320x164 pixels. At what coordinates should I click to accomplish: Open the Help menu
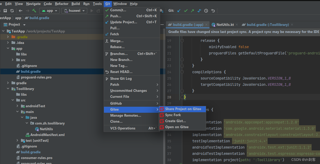[x=134, y=4]
